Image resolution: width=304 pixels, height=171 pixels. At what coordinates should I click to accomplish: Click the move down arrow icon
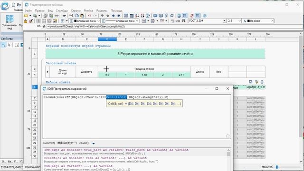point(102,16)
